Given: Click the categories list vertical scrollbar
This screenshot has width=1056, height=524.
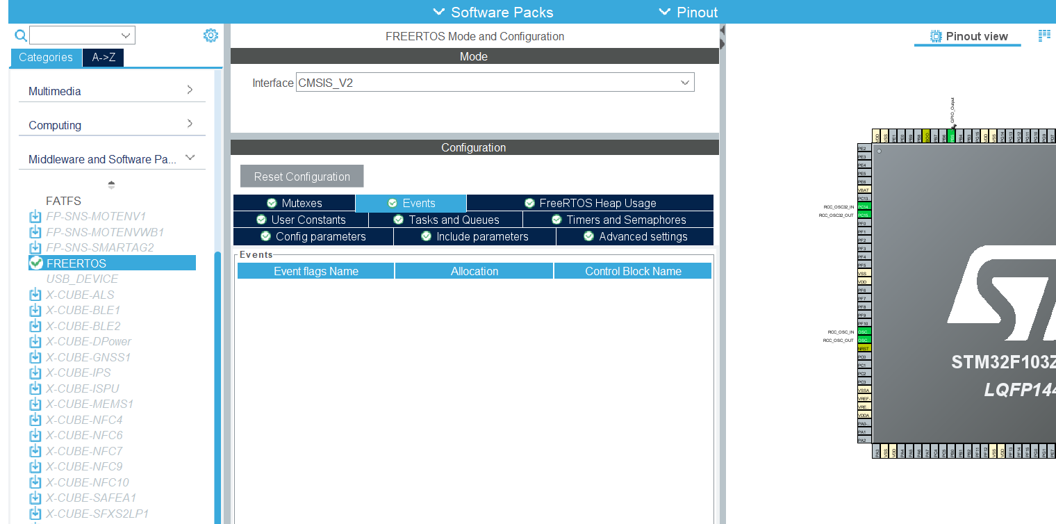Looking at the screenshot, I should (217, 387).
